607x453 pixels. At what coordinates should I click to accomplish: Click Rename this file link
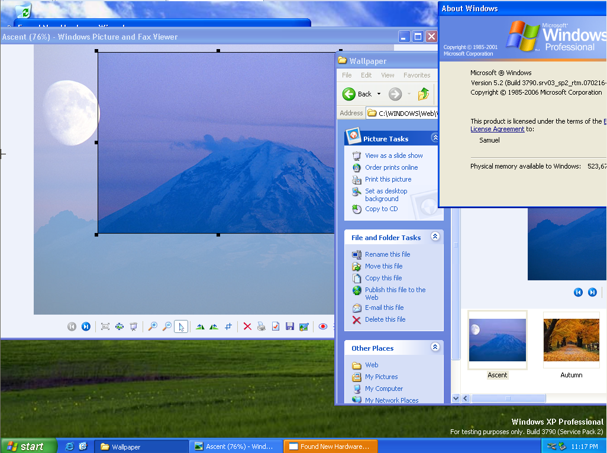point(388,254)
